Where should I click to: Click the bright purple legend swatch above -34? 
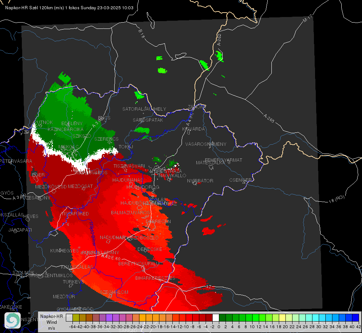(109, 318)
